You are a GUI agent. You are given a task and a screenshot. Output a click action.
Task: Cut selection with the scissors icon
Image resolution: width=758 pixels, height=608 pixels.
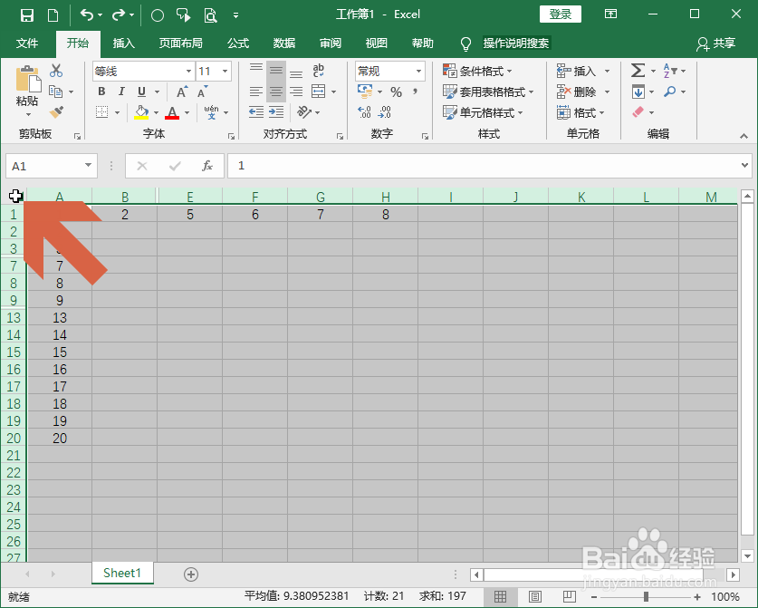(x=56, y=71)
